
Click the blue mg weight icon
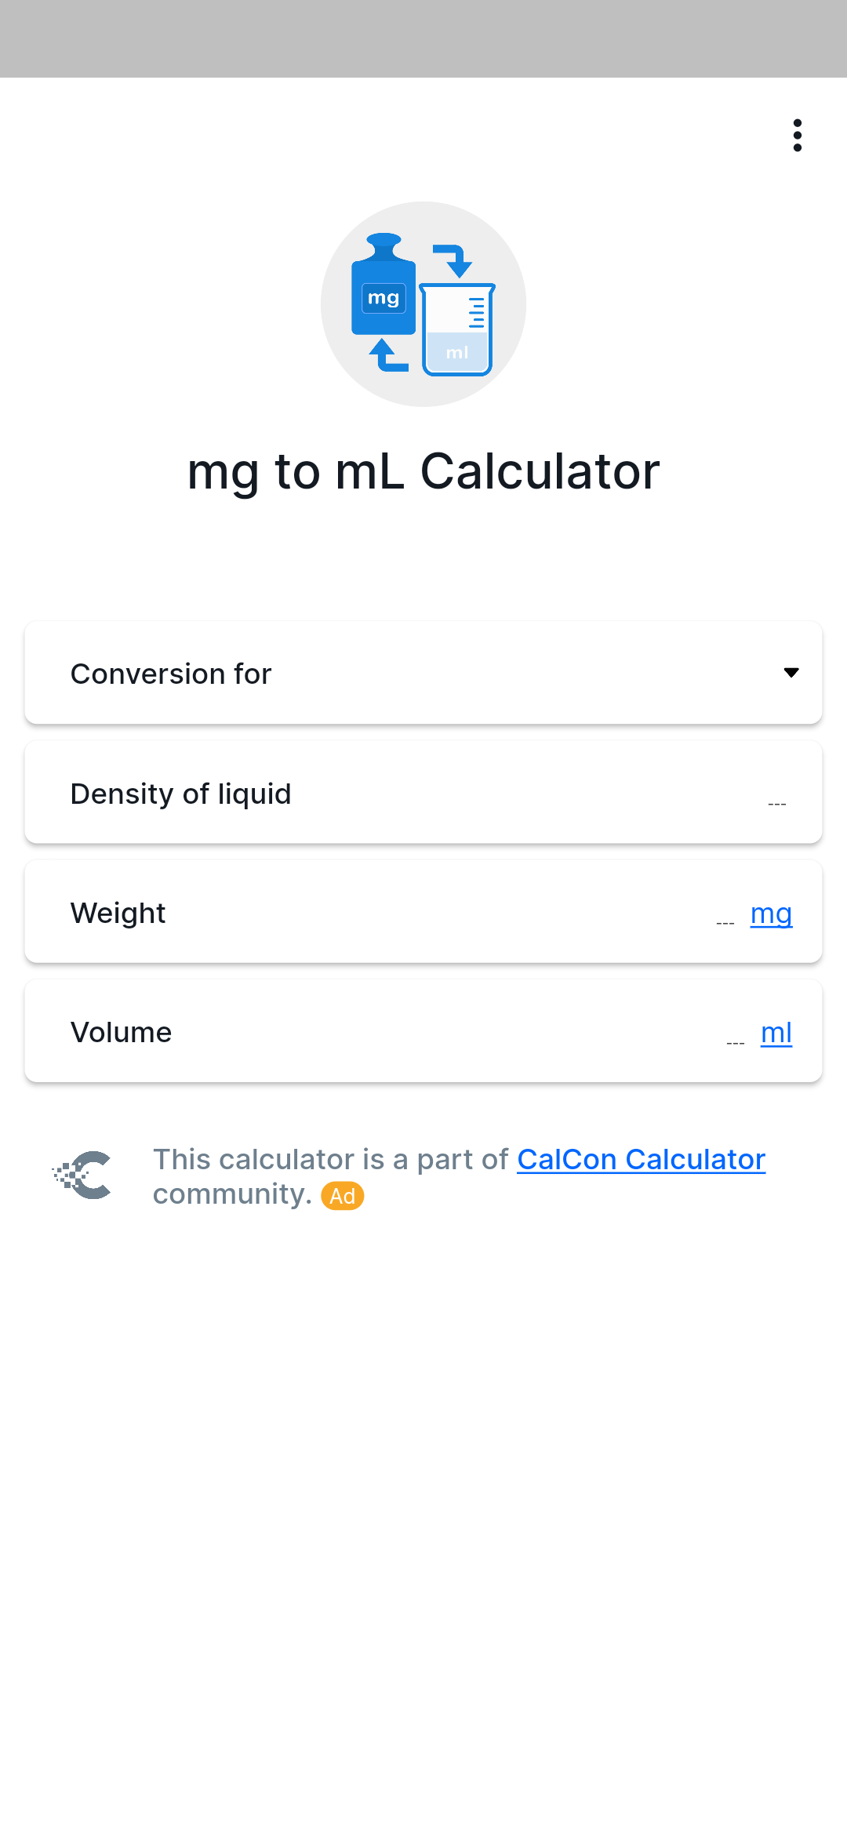coord(383,284)
